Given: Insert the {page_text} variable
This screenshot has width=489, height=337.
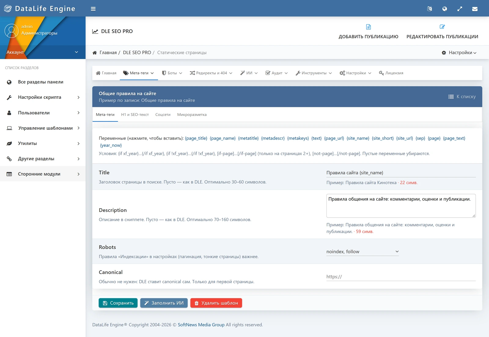Looking at the screenshot, I should click(454, 138).
